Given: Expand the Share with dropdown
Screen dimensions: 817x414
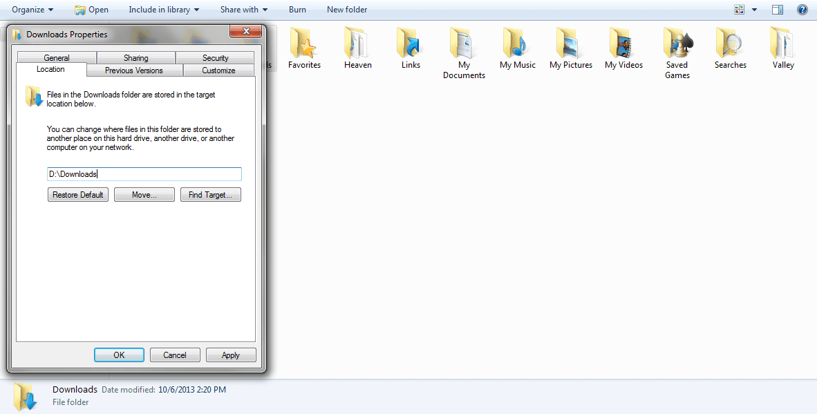Looking at the screenshot, I should (244, 10).
